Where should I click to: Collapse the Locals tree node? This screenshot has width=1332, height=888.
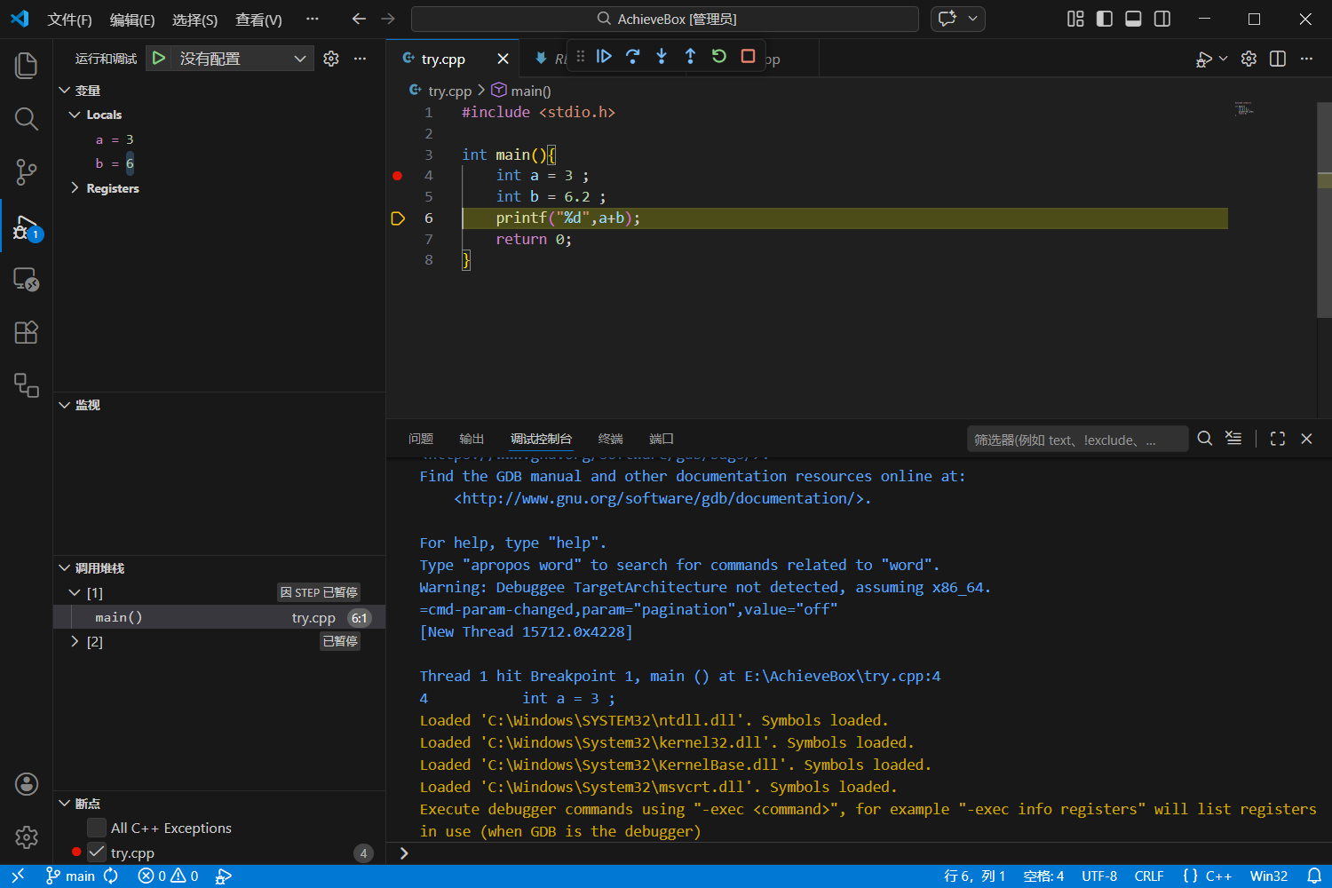(x=75, y=115)
